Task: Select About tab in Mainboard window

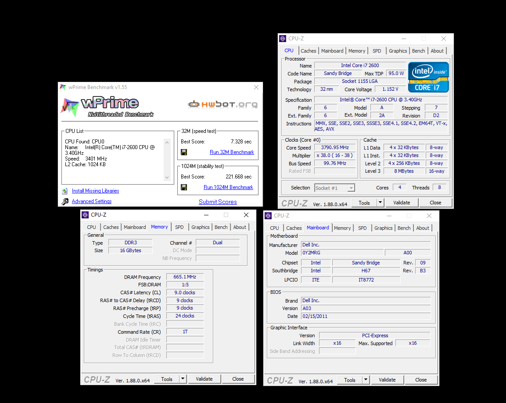Action: point(423,228)
